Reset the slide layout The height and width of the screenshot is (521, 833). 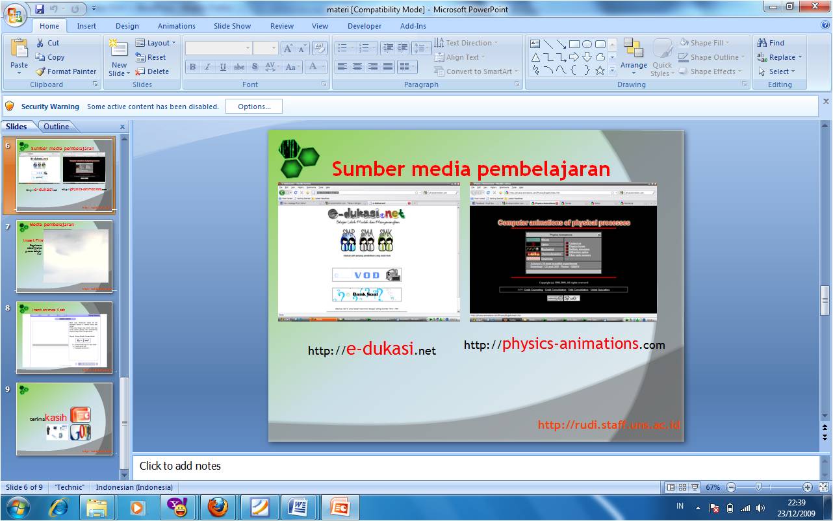click(151, 57)
